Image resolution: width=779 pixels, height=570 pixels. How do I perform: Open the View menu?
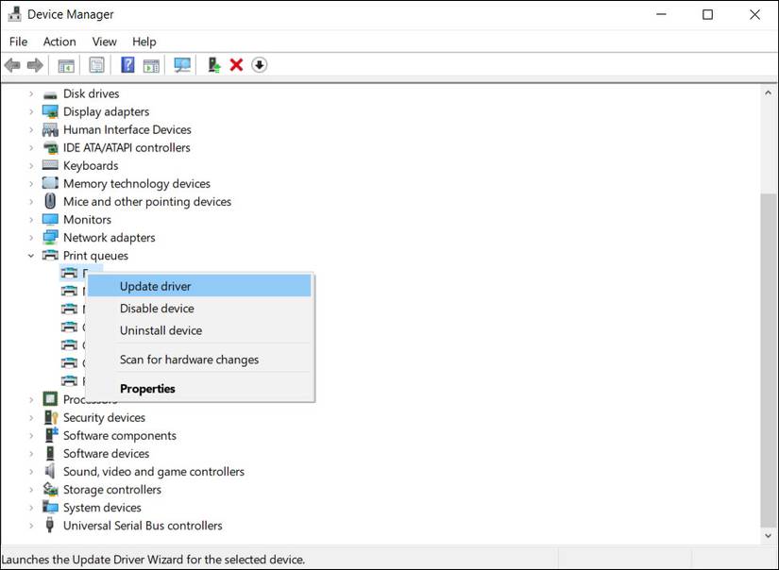click(104, 42)
